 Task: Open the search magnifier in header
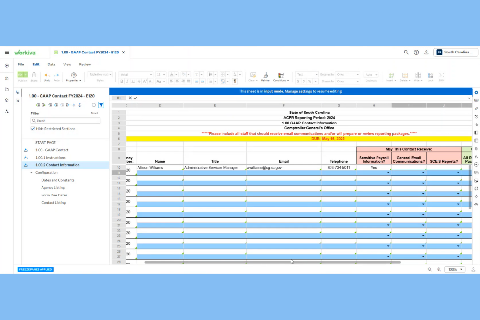point(406,52)
